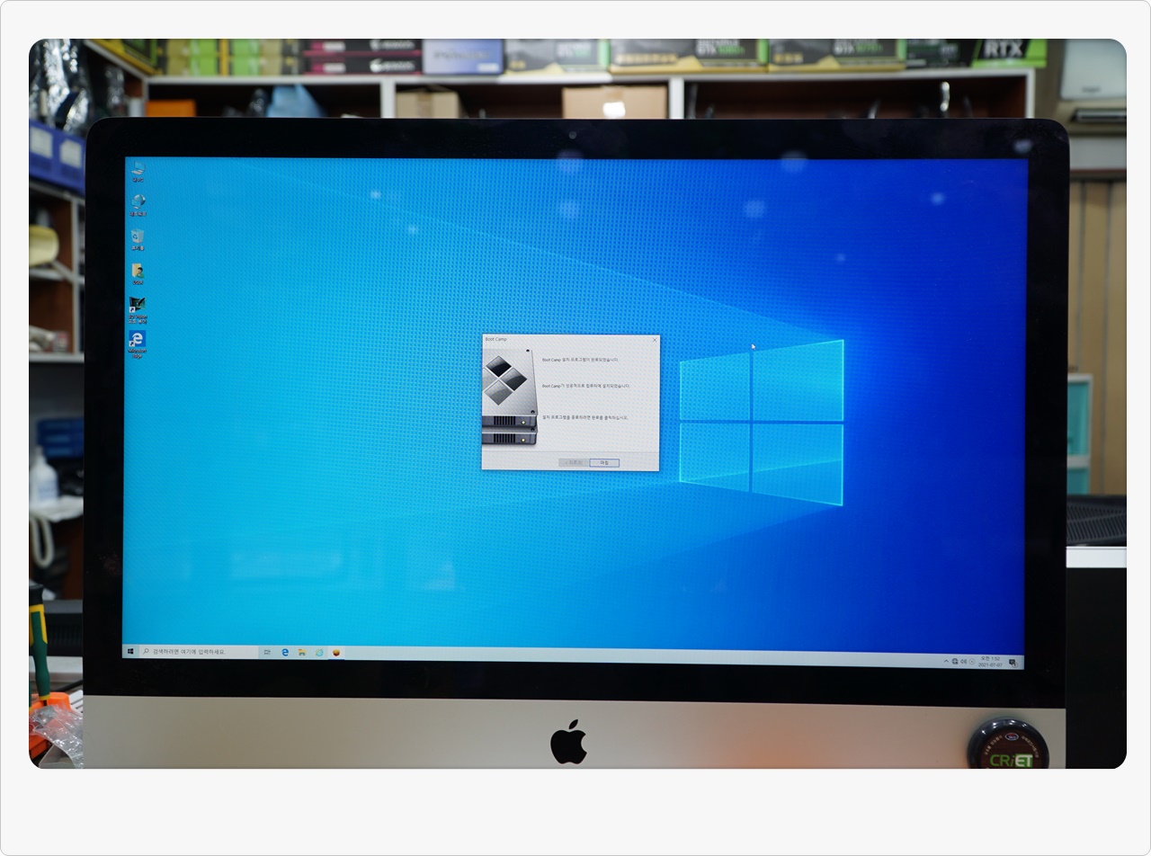
Task: Launch Edge from the taskbar
Action: (285, 652)
